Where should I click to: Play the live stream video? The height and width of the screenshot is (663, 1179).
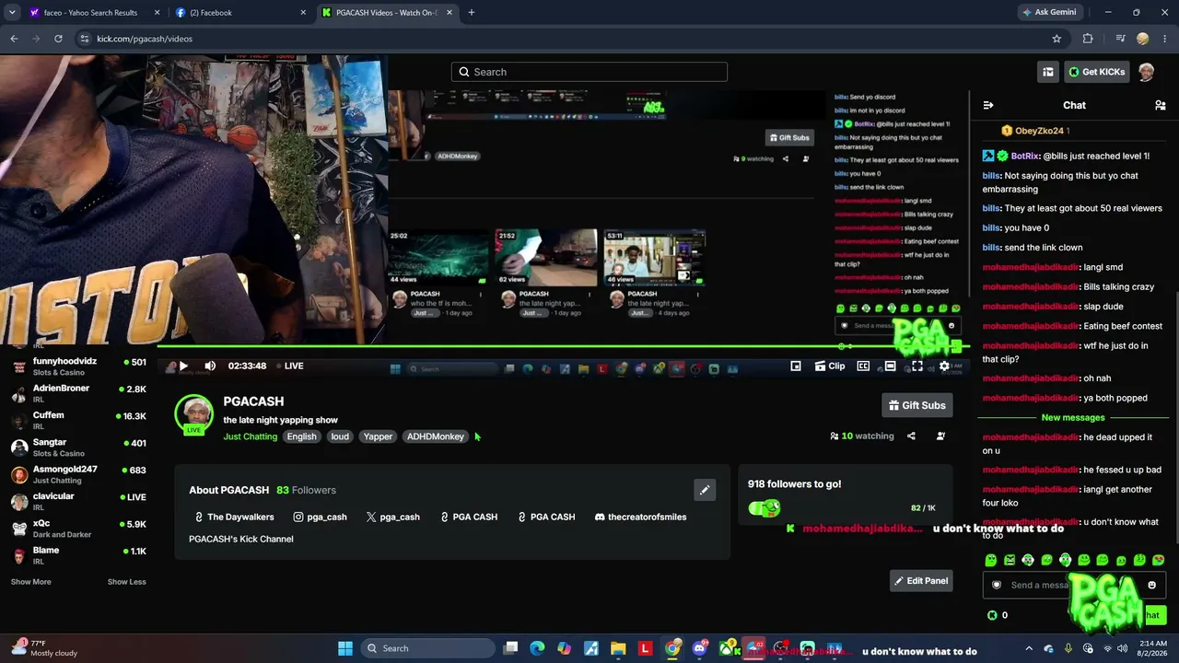(x=183, y=366)
